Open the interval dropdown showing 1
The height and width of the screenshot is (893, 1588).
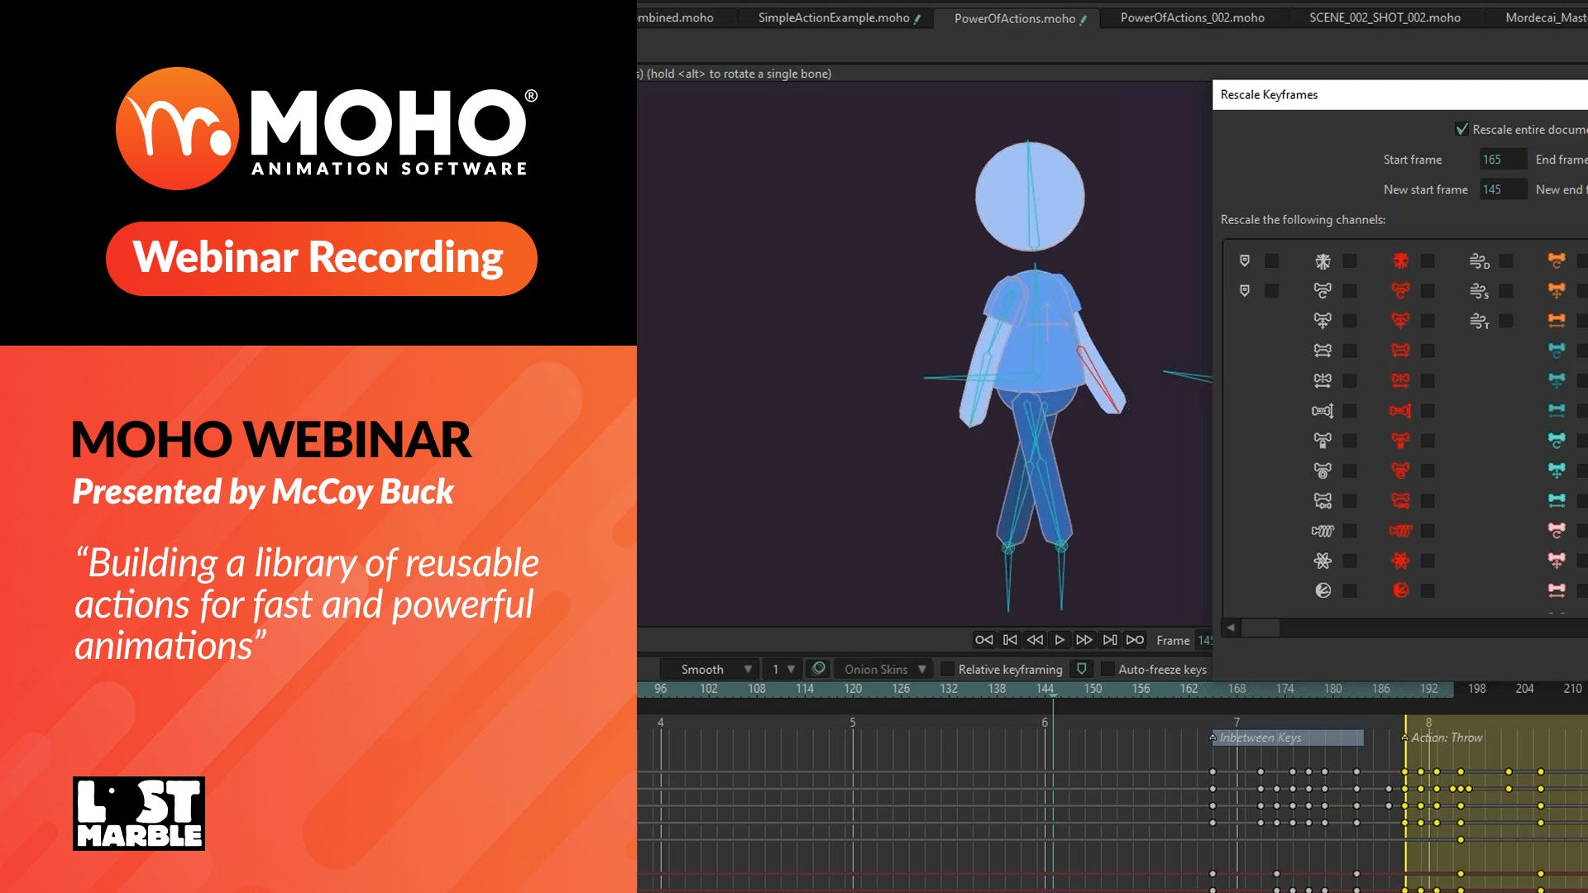tap(782, 670)
